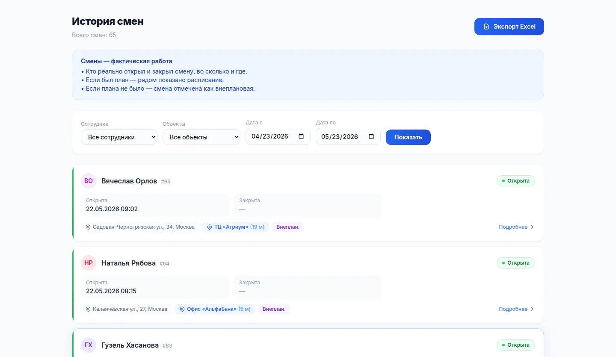This screenshot has height=357, width=616.
Task: Click the Офис «АльфаБанк» object tag
Action: coord(215,309)
